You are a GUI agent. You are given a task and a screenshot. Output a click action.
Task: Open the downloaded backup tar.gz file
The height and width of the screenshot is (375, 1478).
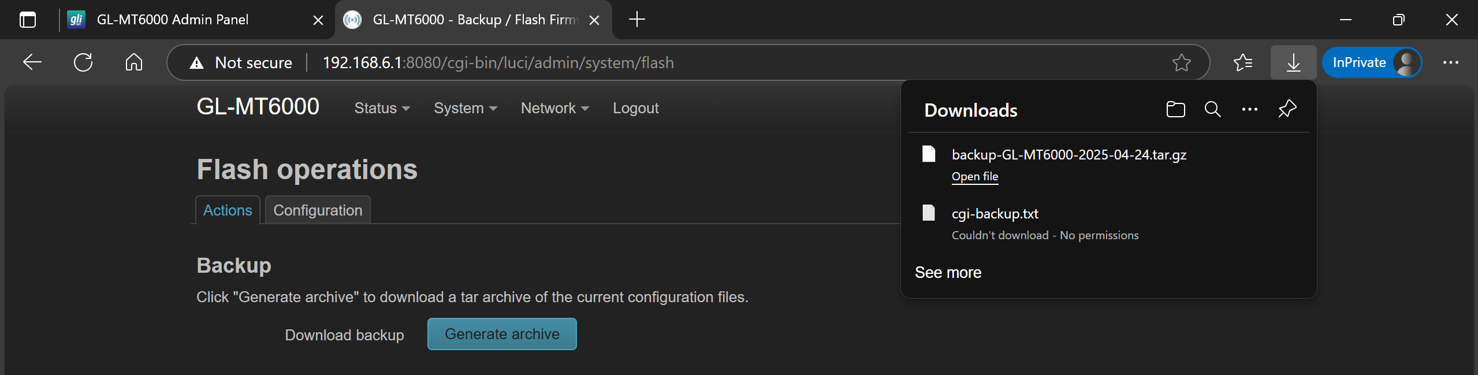point(974,177)
